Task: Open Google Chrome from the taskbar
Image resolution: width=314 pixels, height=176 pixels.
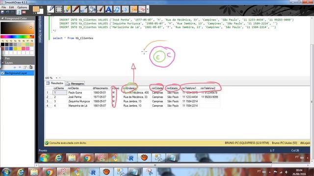Action: pyautogui.click(x=49, y=172)
